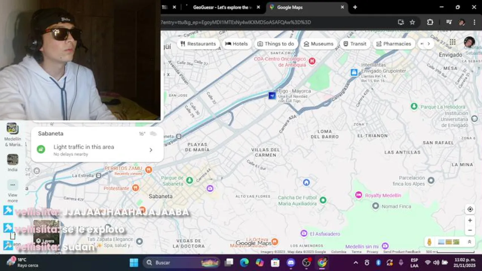Click the La Octava restaurant marker
482x271 pixels.
pyautogui.click(x=275, y=241)
